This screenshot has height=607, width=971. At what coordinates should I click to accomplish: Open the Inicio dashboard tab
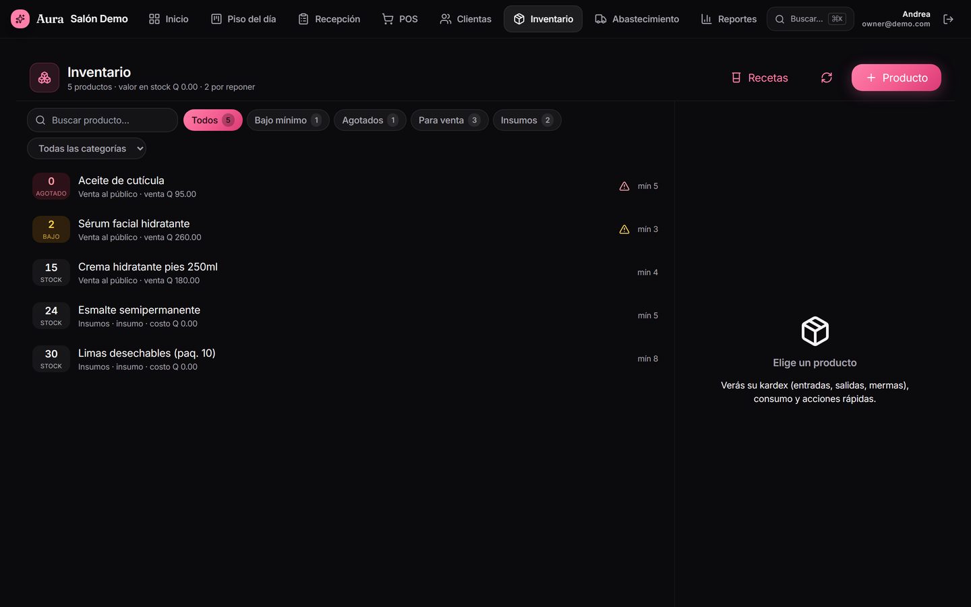click(x=169, y=19)
